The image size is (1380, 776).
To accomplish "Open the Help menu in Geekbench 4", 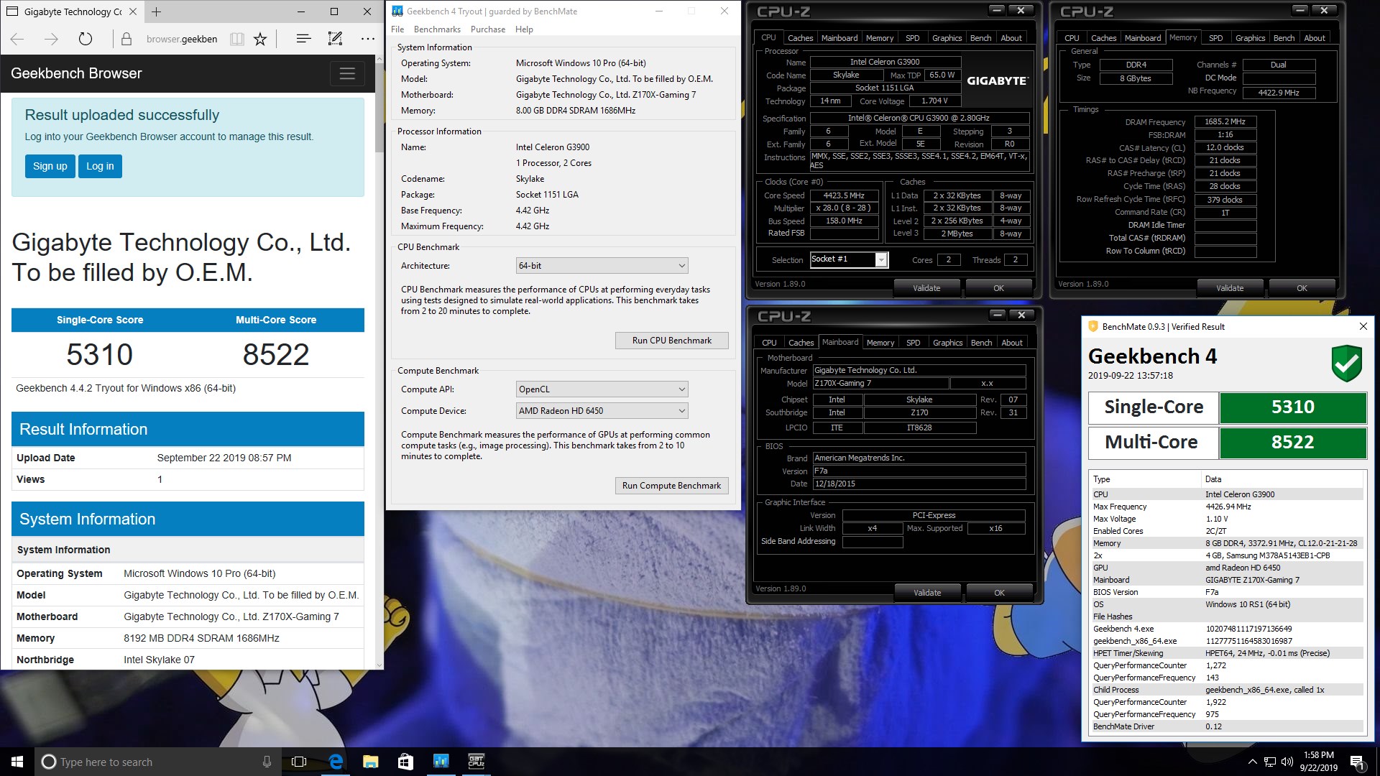I will pyautogui.click(x=524, y=29).
